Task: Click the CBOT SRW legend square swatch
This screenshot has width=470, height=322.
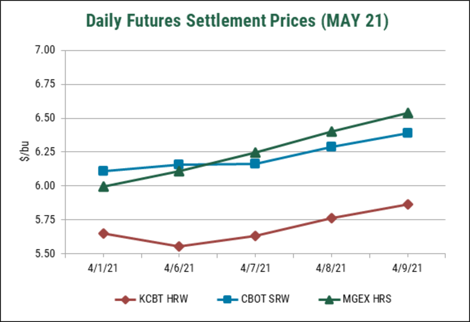Action: point(224,299)
